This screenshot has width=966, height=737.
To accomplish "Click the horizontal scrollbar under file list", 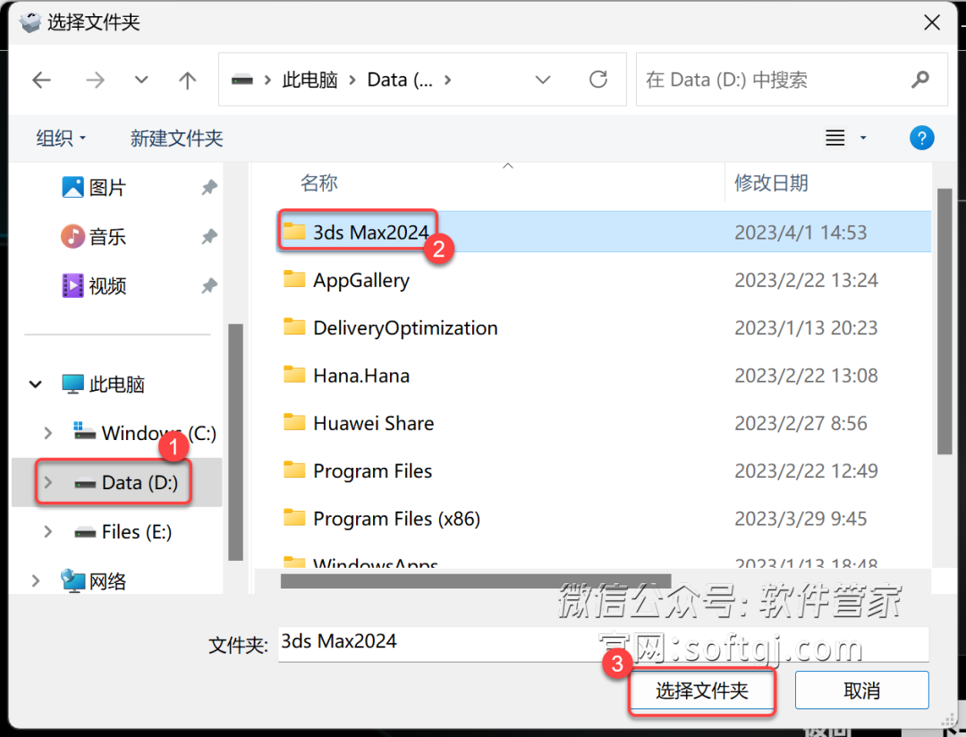I will coord(474,580).
